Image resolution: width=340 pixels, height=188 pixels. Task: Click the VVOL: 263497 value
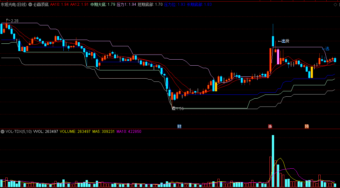46,132
